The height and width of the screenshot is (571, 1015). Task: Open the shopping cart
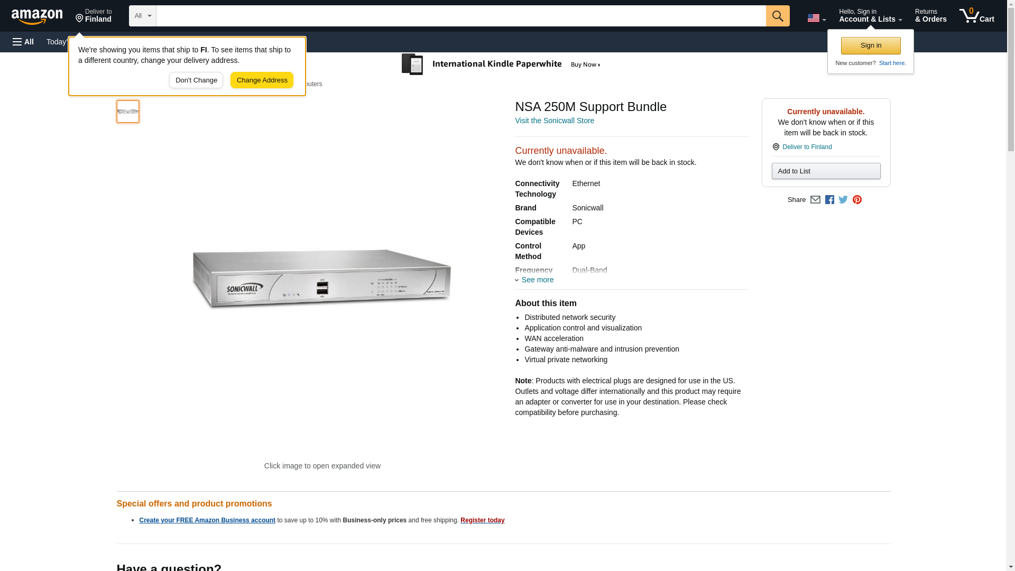coord(976,16)
